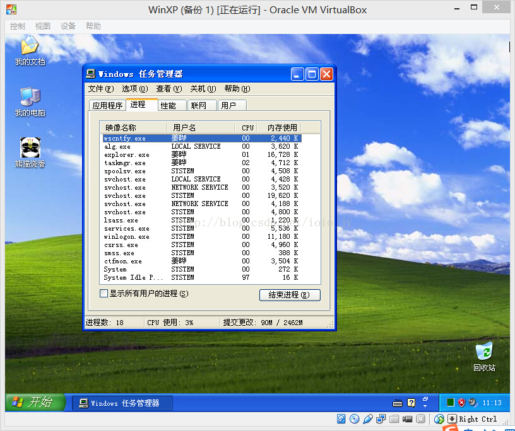
Task: Select taskmgr.exe process row
Action: 201,163
